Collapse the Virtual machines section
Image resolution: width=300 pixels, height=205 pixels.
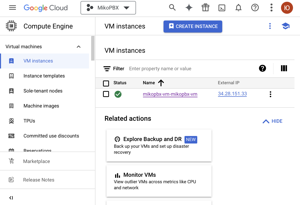pos(78,47)
